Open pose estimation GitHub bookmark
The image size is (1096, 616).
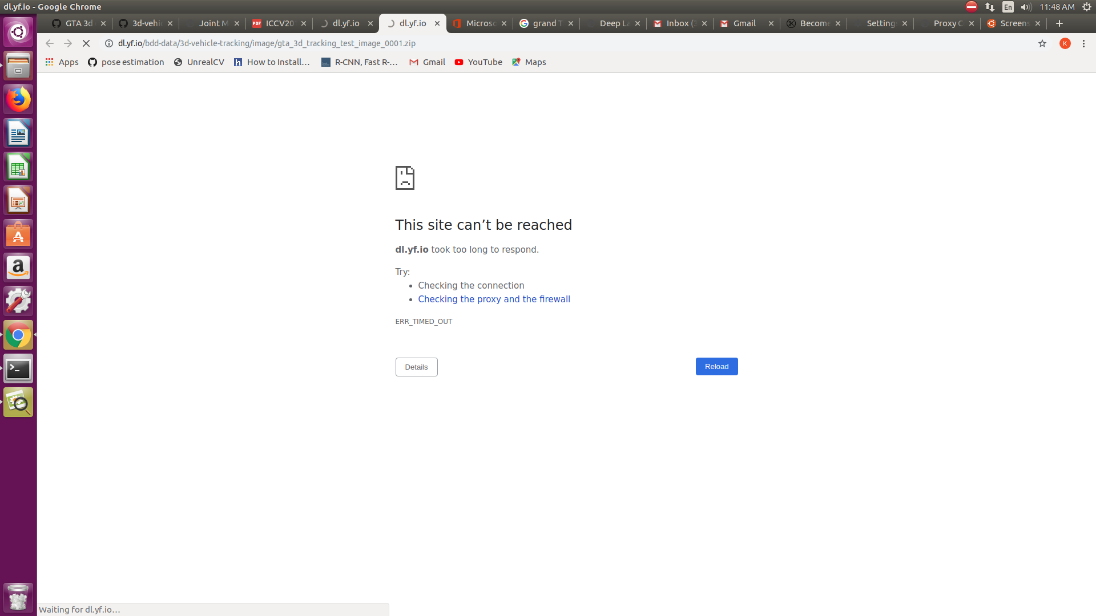[x=126, y=62]
